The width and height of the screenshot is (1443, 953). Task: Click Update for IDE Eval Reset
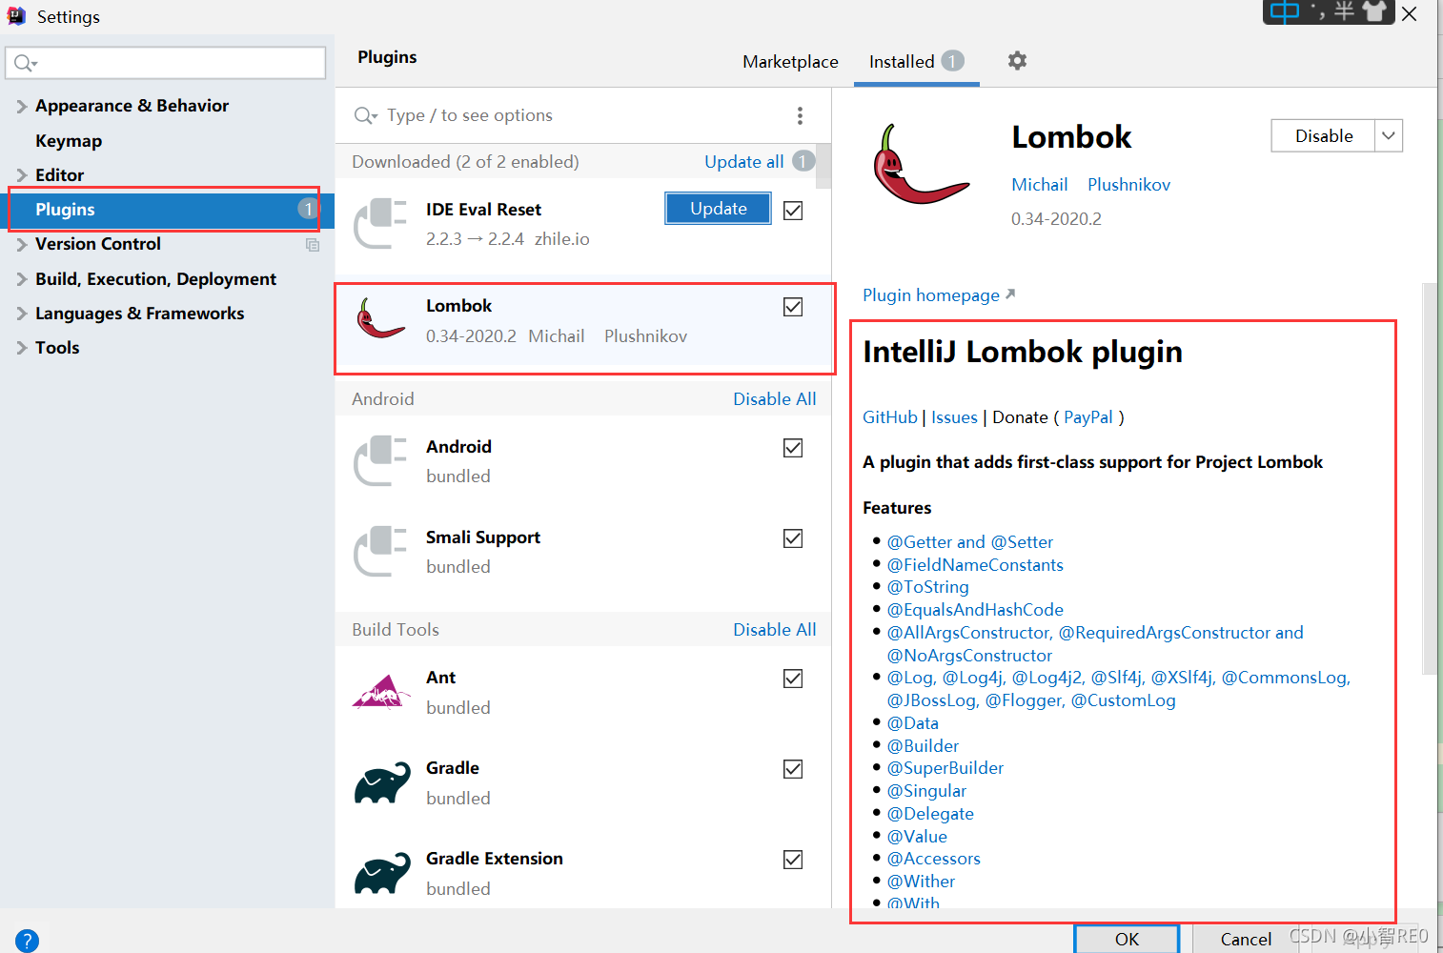[x=718, y=209]
